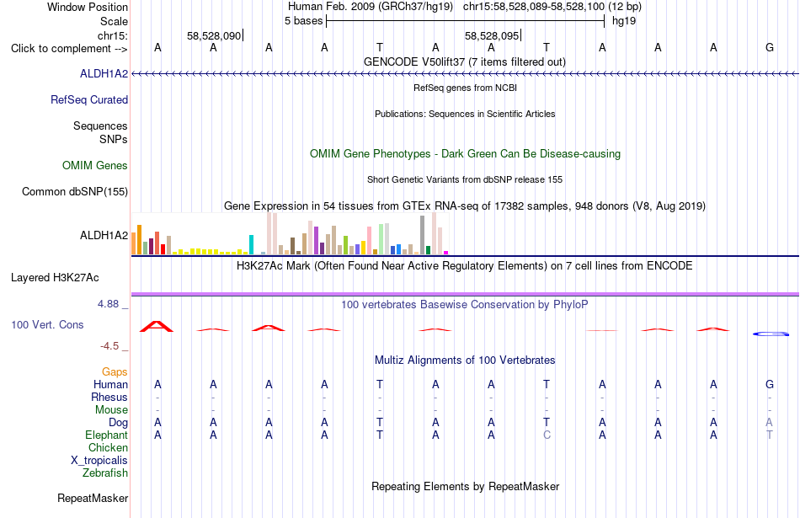
Task: Open the RepeatMasker track label
Action: [93, 498]
